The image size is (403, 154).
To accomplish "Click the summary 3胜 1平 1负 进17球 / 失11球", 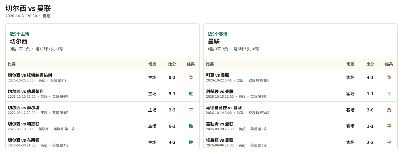I will click(x=36, y=49).
